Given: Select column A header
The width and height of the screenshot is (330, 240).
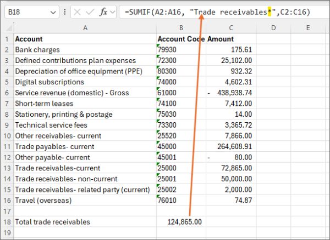Looking at the screenshot, I should click(x=85, y=28).
